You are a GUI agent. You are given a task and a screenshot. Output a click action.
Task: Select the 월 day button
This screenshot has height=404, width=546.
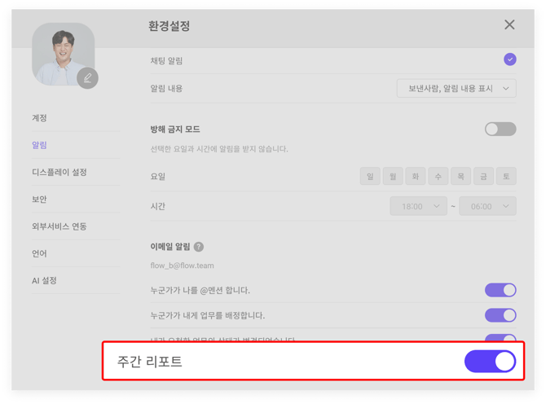[393, 176]
